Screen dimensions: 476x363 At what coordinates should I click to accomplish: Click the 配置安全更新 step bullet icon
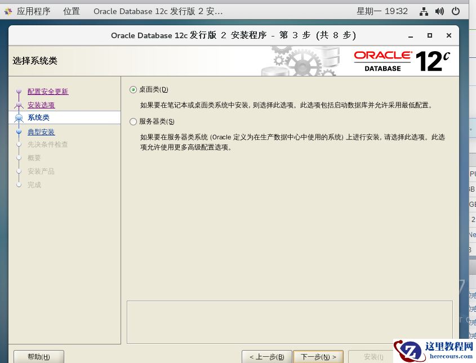[19, 91]
